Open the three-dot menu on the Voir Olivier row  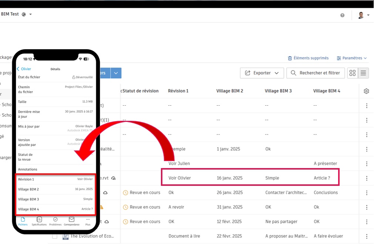(x=367, y=178)
